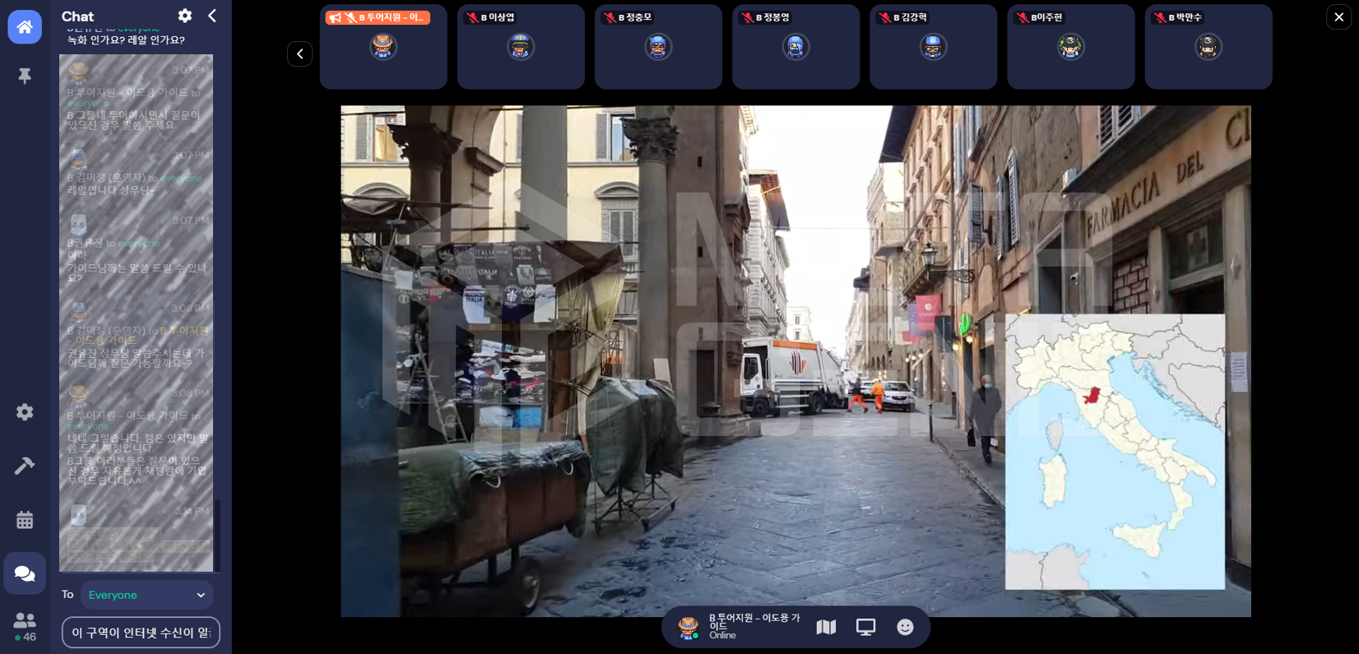
Task: Show previous participants with left arrow
Action: pos(299,53)
